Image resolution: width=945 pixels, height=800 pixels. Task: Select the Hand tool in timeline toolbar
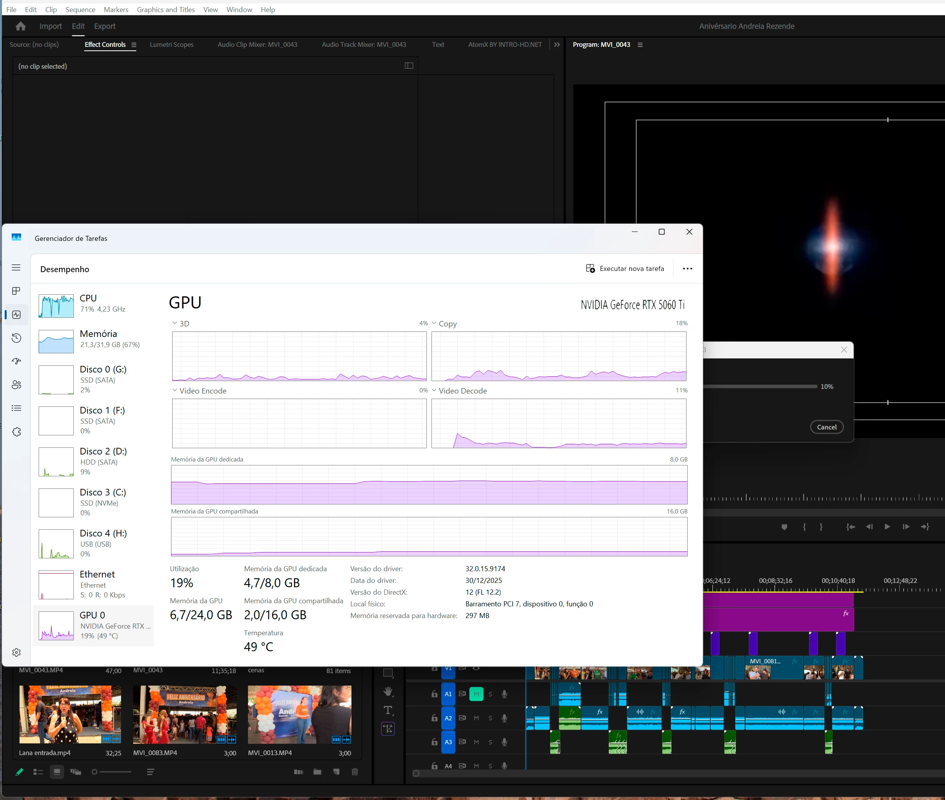[388, 691]
